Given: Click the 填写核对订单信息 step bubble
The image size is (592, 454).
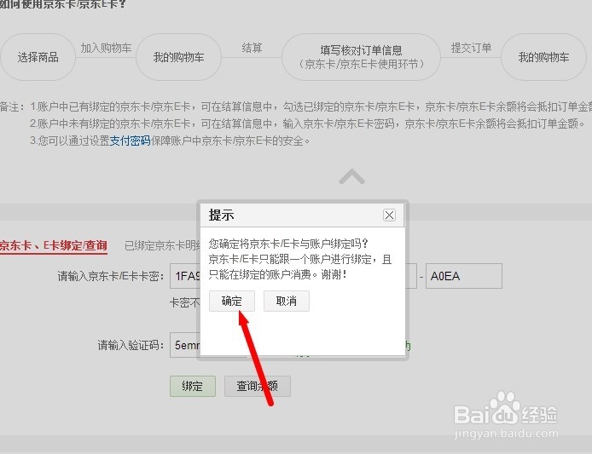Looking at the screenshot, I should [x=361, y=57].
